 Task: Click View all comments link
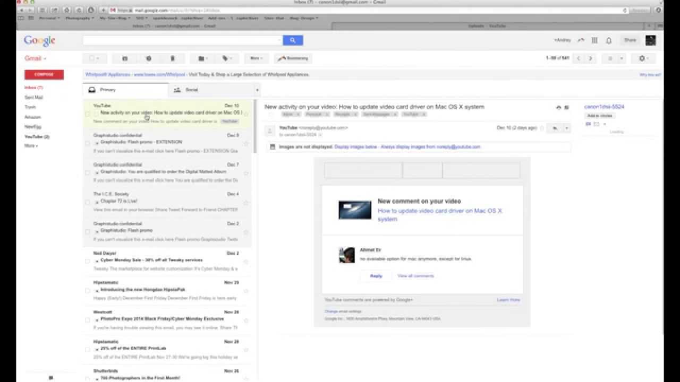tap(415, 276)
